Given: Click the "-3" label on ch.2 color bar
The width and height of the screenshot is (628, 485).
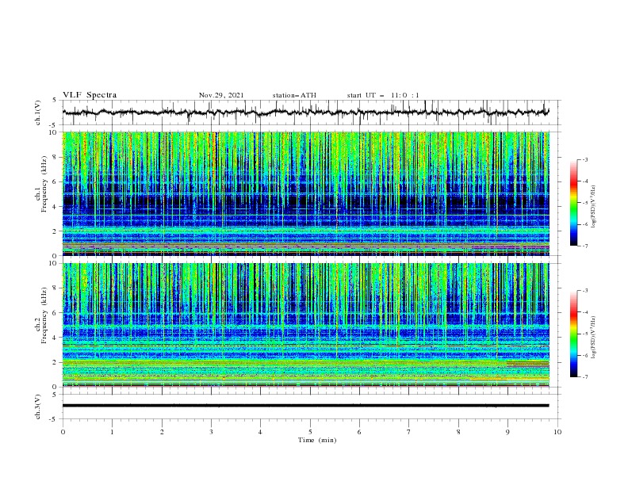Looking at the screenshot, I should [x=584, y=291].
